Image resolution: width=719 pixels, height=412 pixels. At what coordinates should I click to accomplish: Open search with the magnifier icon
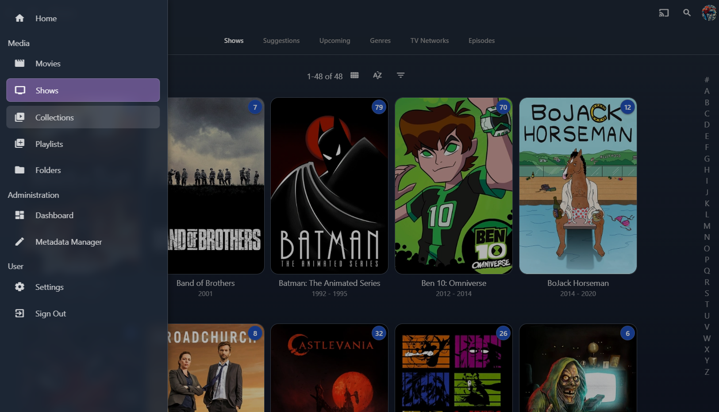[x=687, y=13]
